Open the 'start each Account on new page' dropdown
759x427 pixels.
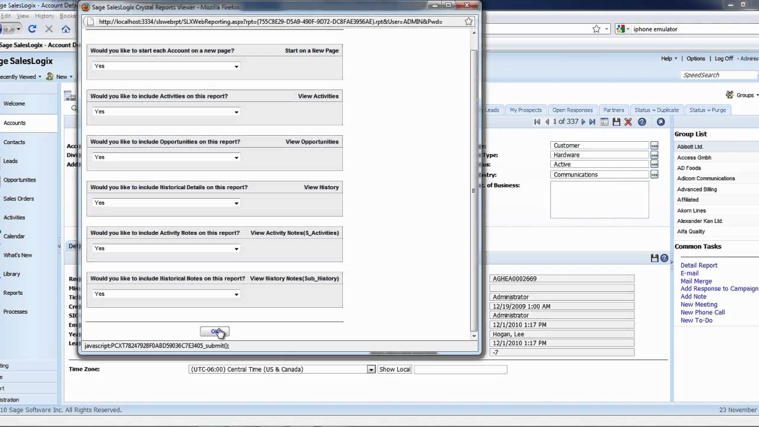(166, 66)
